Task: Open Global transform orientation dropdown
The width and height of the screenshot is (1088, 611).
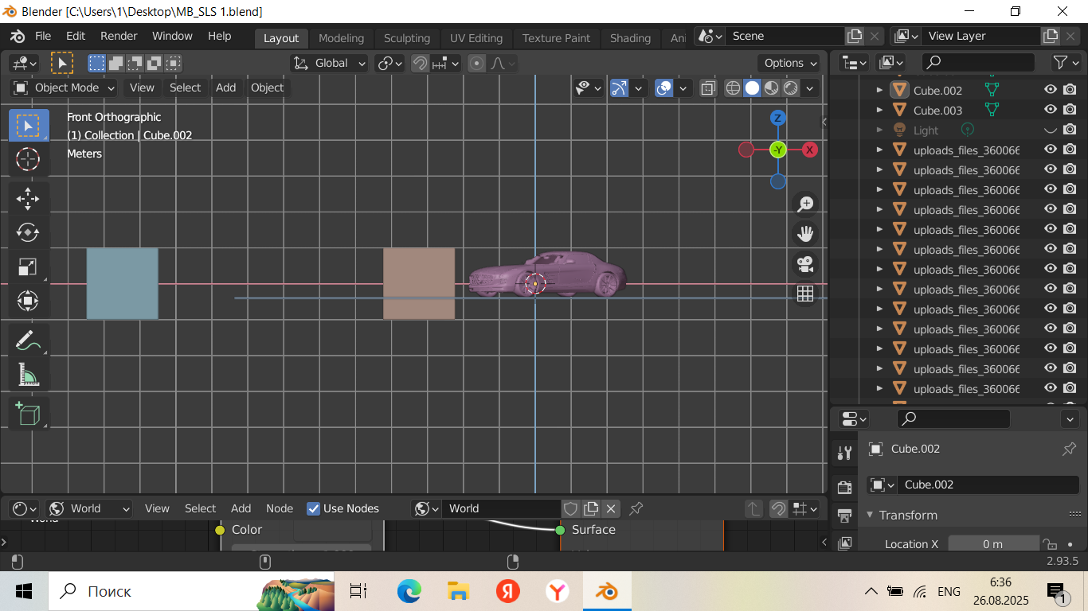Action: [330, 63]
